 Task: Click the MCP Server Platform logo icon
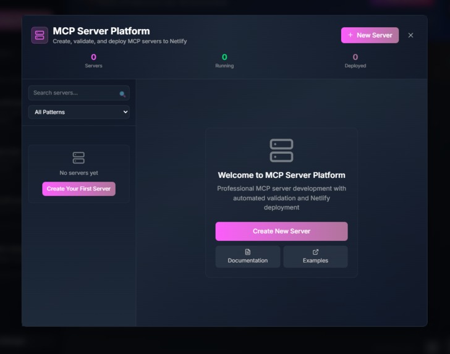point(40,35)
